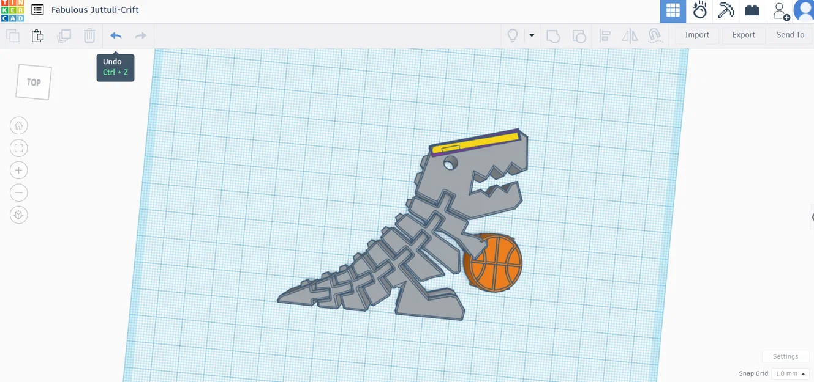Screen dimensions: 814x382
Task: Delete the selection with the trash icon
Action: (89, 35)
